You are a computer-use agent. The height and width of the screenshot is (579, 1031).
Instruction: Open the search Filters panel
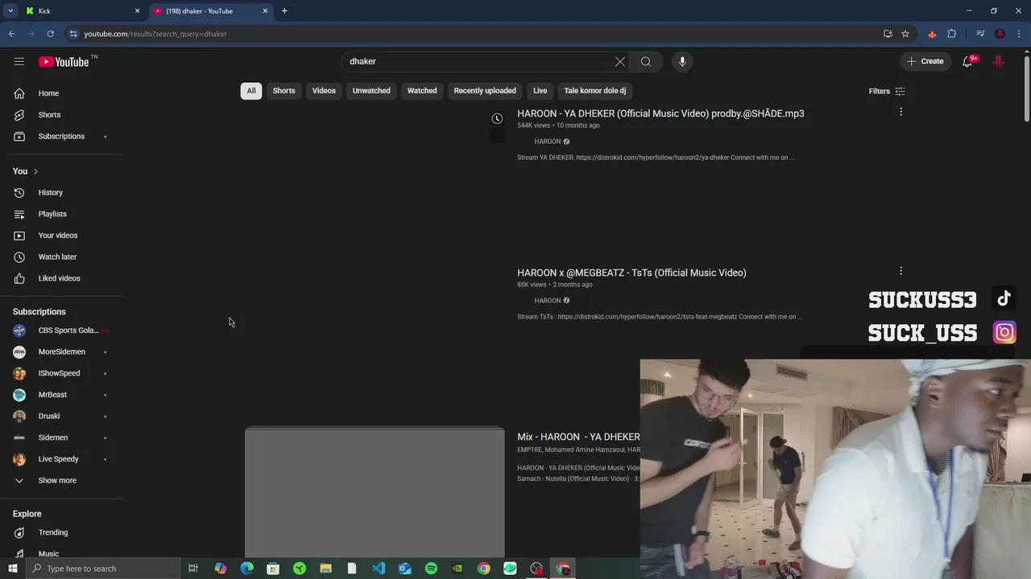click(x=887, y=91)
